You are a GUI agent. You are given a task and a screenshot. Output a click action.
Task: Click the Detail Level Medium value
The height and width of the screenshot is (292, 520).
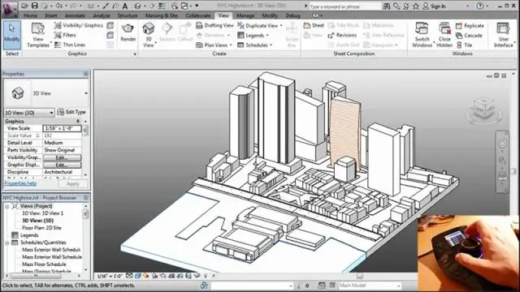pyautogui.click(x=62, y=143)
